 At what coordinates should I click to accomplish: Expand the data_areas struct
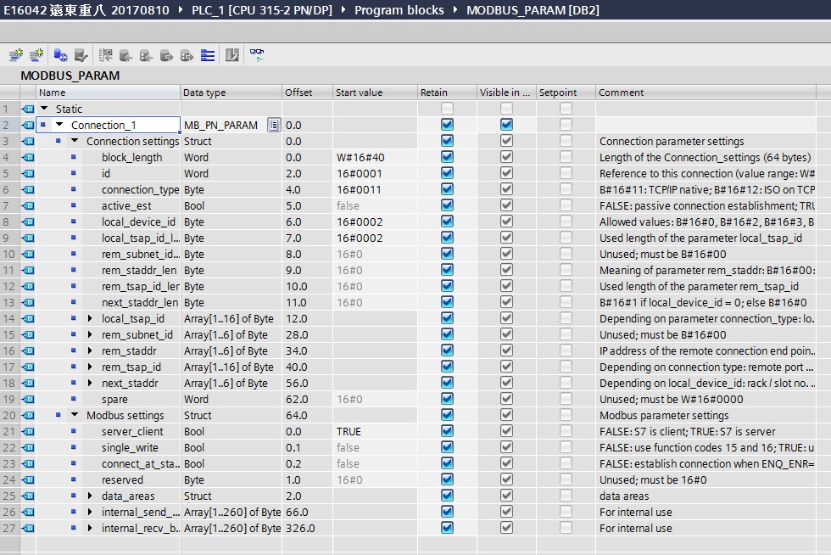click(x=91, y=496)
